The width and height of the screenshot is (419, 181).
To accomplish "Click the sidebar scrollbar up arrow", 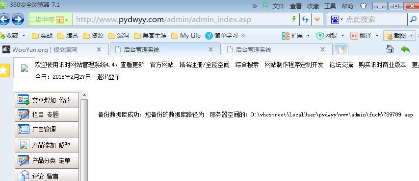I will coord(84,95).
